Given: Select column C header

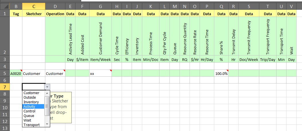Looking at the screenshot, I should [34, 7].
